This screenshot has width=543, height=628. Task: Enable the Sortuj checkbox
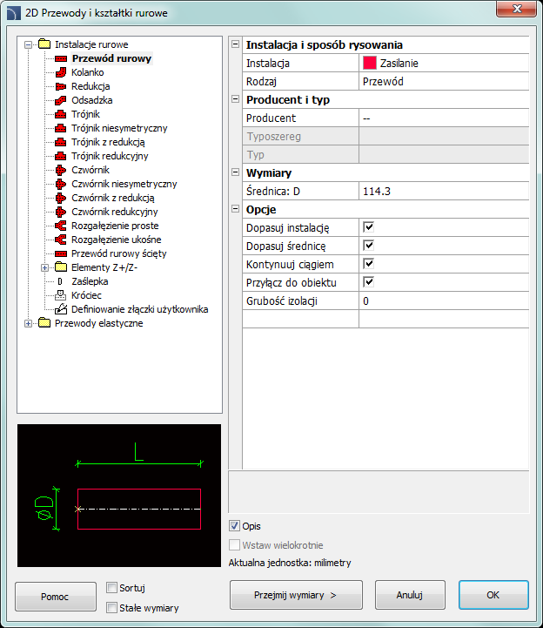click(111, 588)
